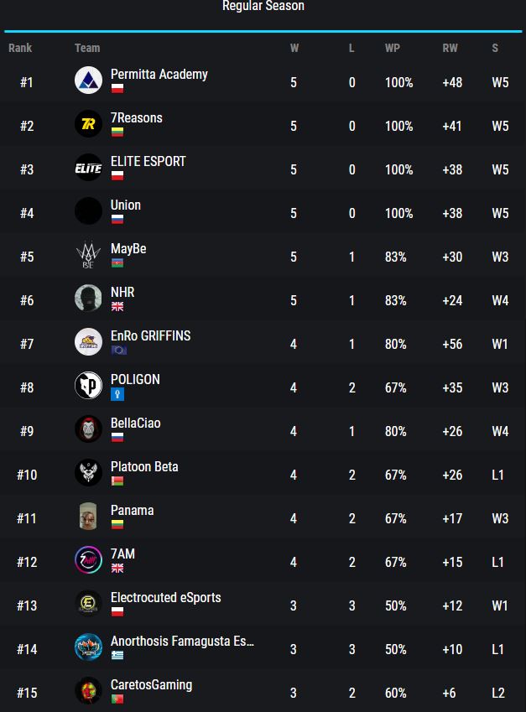
Task: Click the EnRo GRIFFINS team logo
Action: click(x=88, y=344)
